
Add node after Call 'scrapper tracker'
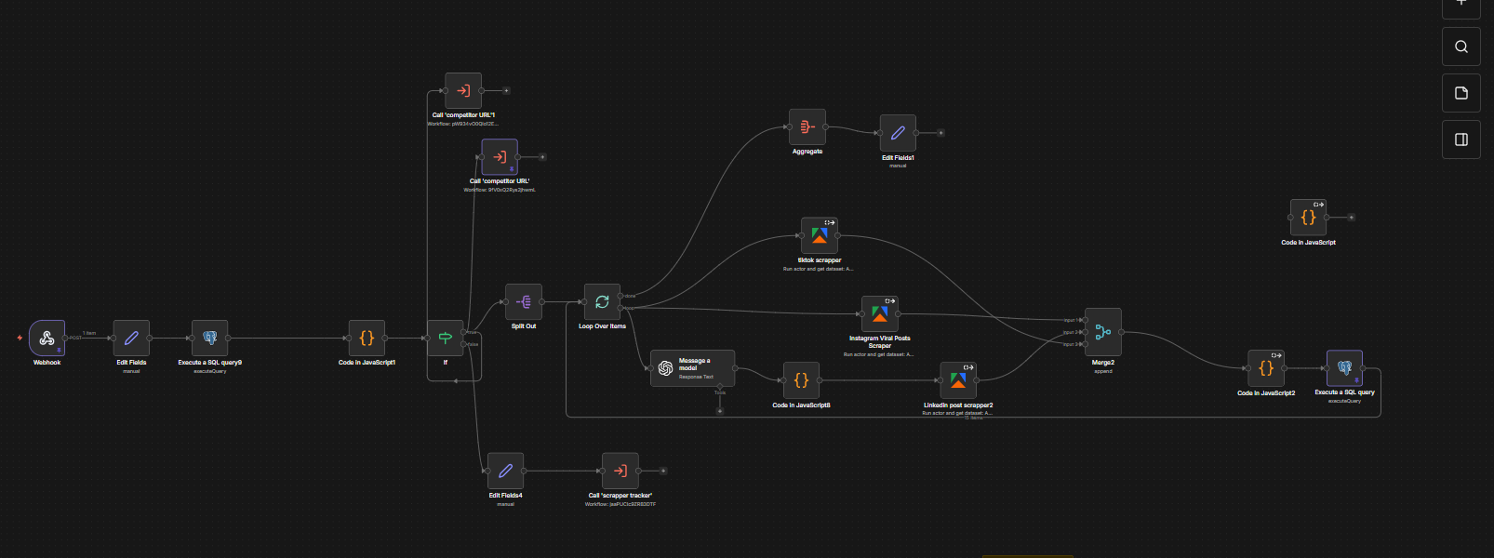coord(663,472)
